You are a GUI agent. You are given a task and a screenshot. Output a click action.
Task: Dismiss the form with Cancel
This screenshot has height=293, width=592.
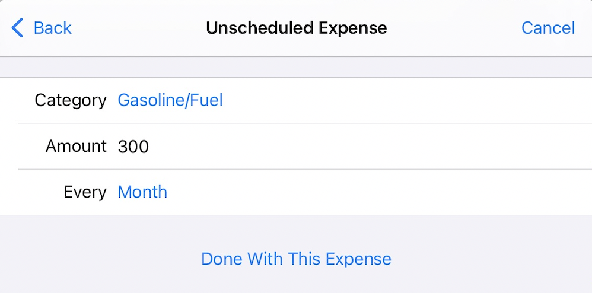pos(548,28)
